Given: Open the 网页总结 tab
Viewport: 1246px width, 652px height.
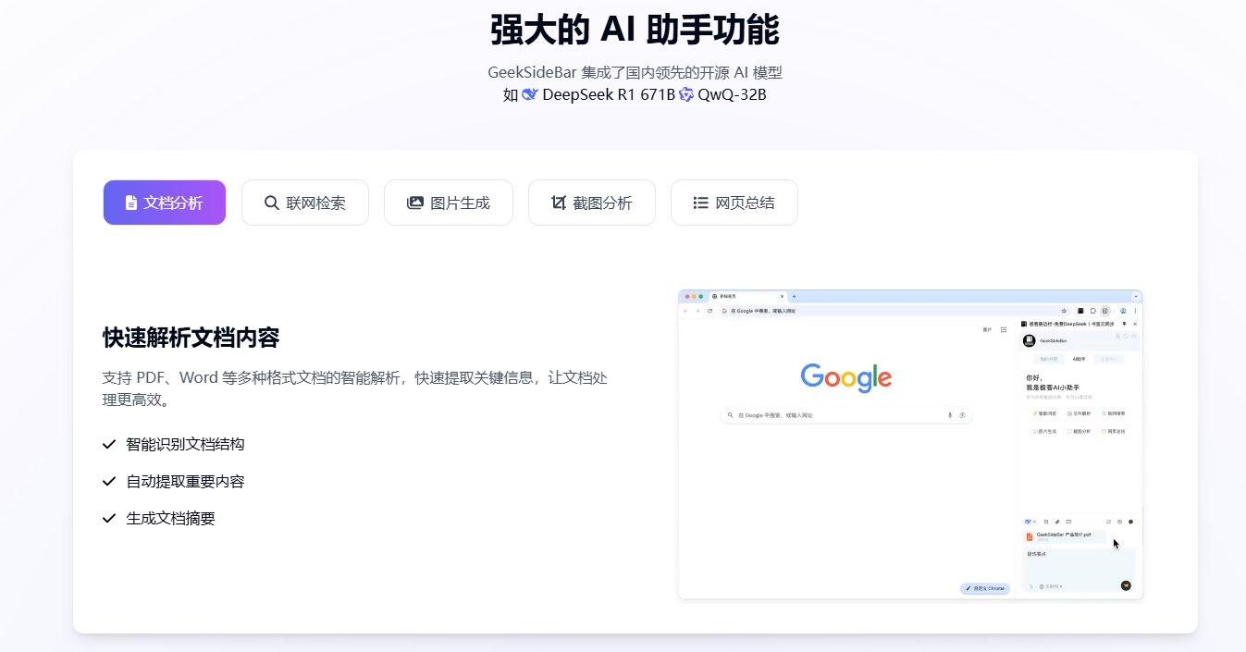Looking at the screenshot, I should 734,203.
